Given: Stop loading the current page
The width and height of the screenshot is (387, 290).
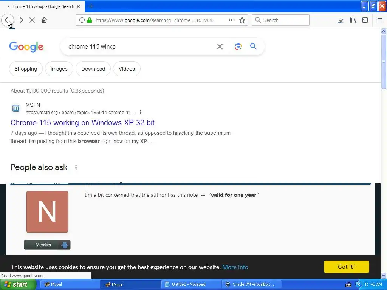Looking at the screenshot, I should pos(32,20).
